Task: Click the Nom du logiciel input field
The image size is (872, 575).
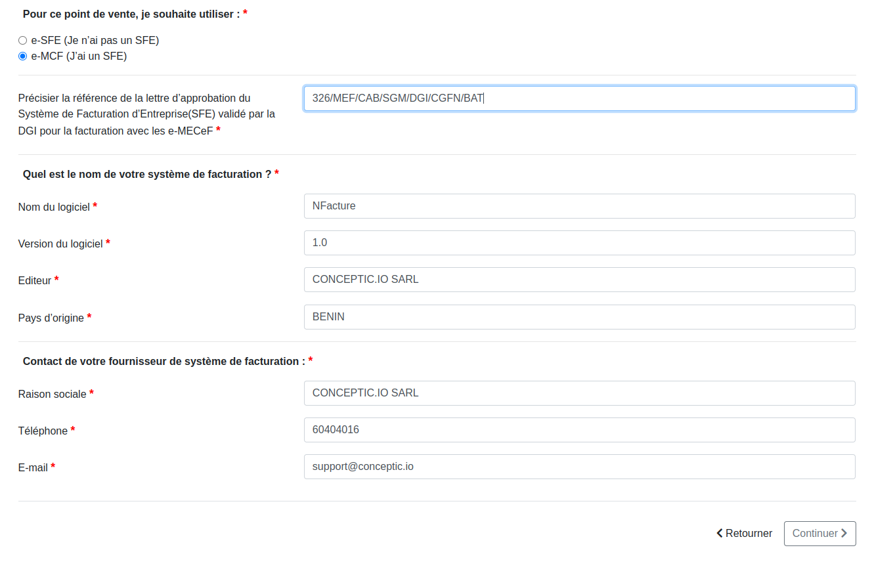Action: [578, 206]
